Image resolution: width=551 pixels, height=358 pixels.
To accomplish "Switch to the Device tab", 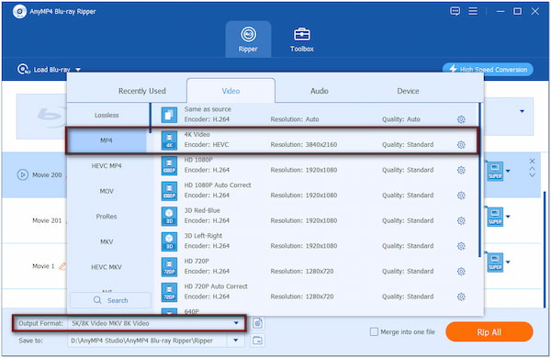I will pyautogui.click(x=408, y=91).
